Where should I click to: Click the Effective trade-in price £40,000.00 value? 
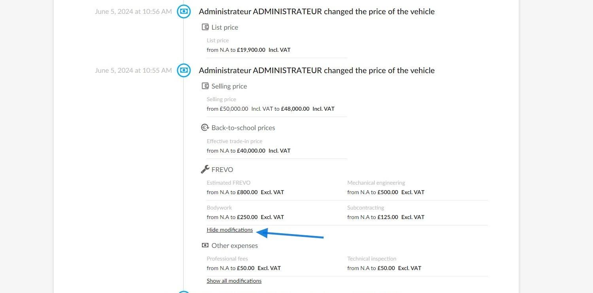pyautogui.click(x=251, y=151)
